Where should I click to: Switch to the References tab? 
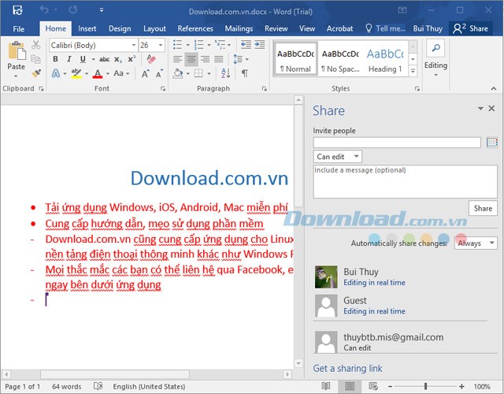click(195, 28)
